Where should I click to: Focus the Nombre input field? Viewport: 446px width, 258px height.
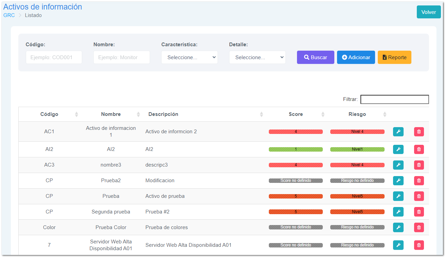(122, 57)
